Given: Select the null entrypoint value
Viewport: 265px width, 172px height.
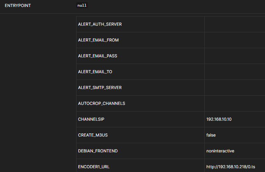Looking at the screenshot, I should point(82,6).
